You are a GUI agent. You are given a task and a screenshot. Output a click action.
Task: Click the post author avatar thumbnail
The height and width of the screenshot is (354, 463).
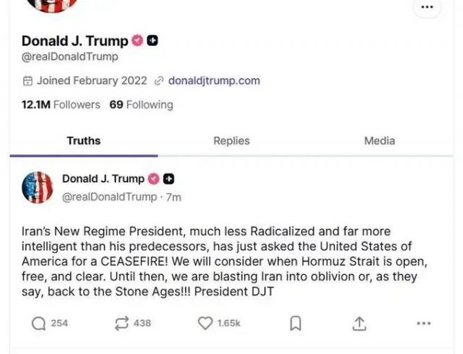click(38, 187)
